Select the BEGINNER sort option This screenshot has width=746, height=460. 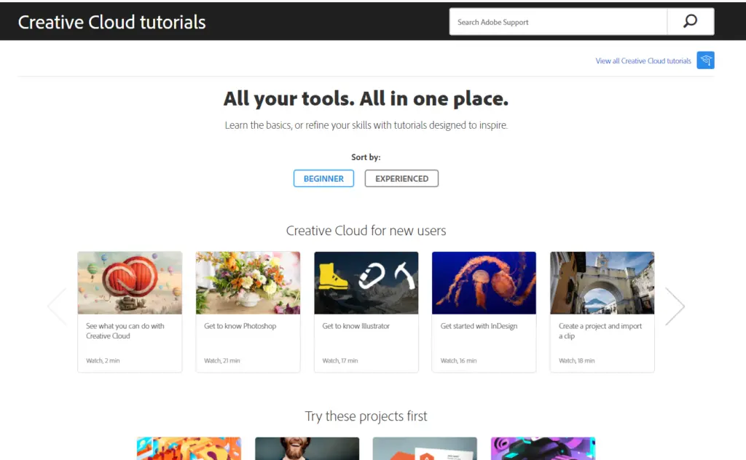tap(323, 178)
